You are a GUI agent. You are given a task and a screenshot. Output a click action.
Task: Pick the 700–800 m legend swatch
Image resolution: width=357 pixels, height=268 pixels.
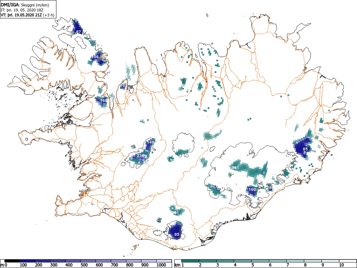coord(119,261)
